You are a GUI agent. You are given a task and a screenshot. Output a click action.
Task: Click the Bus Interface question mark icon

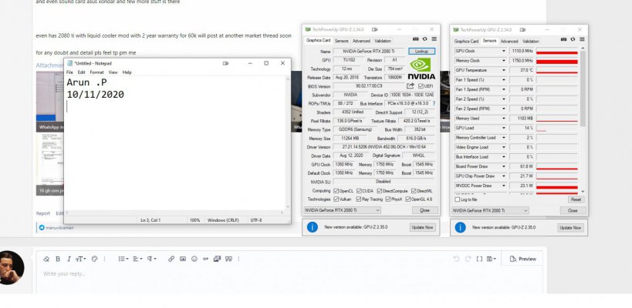(x=434, y=103)
